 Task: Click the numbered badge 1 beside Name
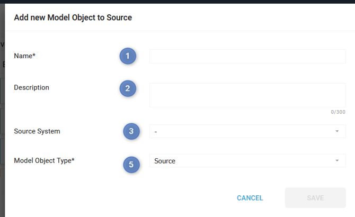coord(128,56)
